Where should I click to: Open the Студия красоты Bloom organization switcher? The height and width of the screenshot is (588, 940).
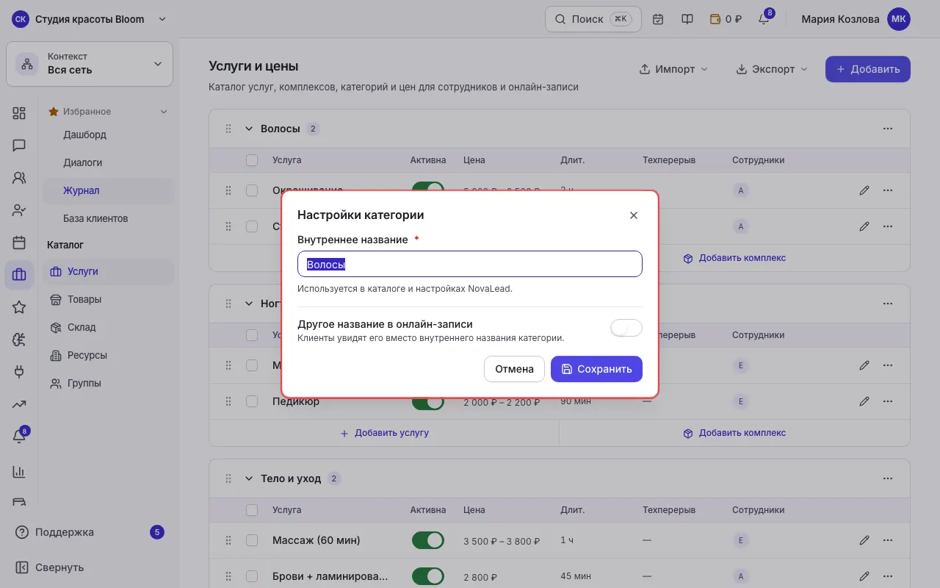[x=90, y=19]
